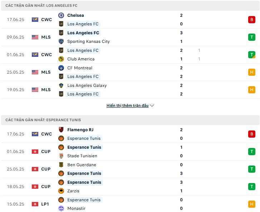
Task: Open the Chelsea team name link
Action: (x=75, y=15)
